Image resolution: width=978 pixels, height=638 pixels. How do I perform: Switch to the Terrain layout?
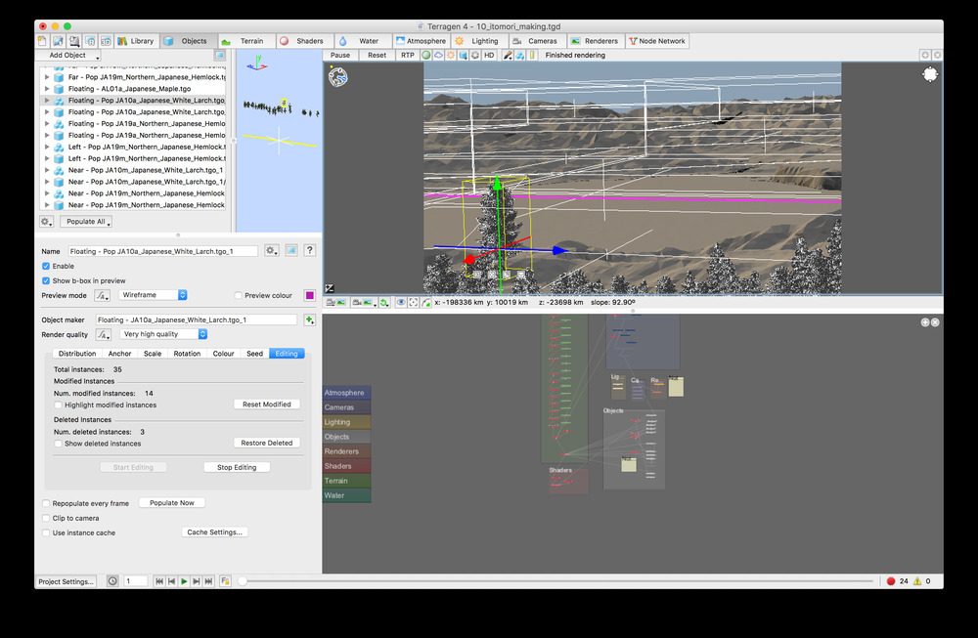tap(245, 41)
